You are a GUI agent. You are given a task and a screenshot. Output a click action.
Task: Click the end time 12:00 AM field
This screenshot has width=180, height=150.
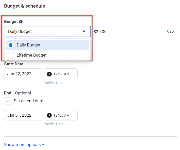coord(61,115)
